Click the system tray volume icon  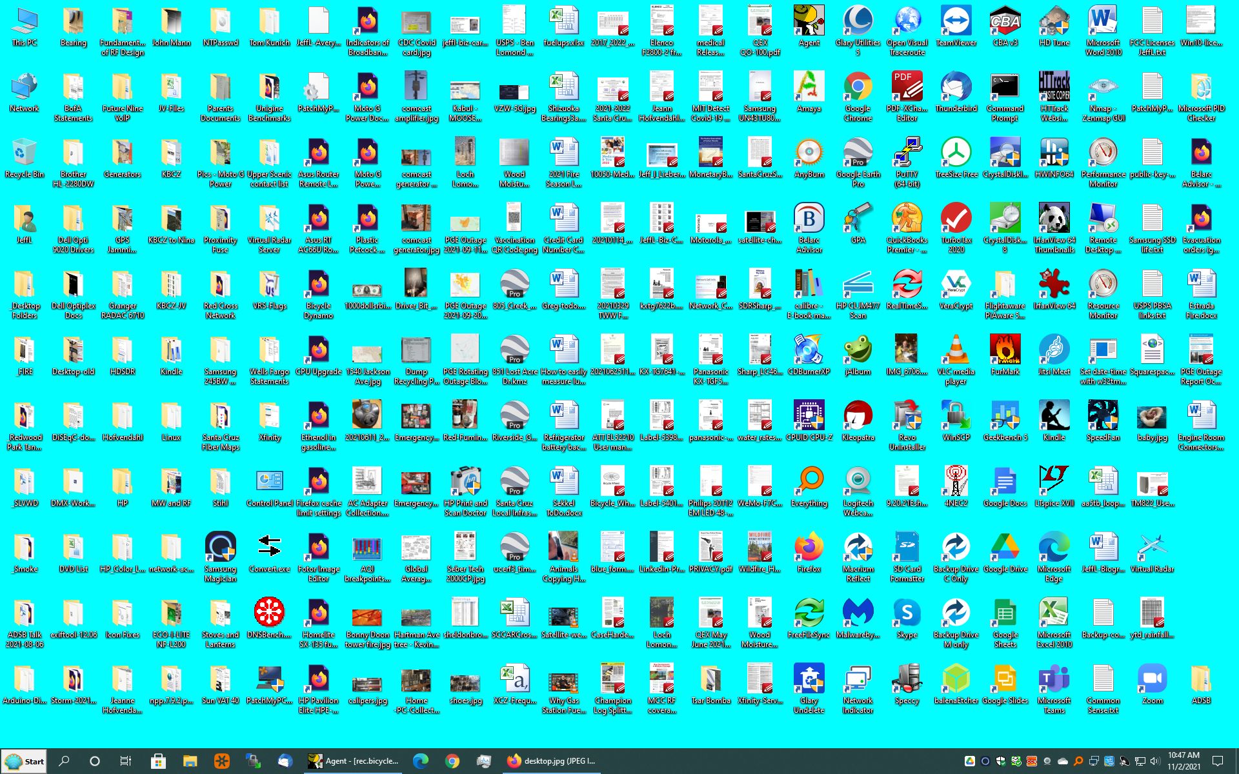click(x=1155, y=761)
